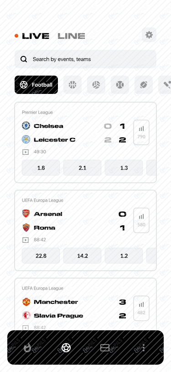Select the basketball sport filter
Image resolution: width=171 pixels, height=372 pixels.
(73, 85)
